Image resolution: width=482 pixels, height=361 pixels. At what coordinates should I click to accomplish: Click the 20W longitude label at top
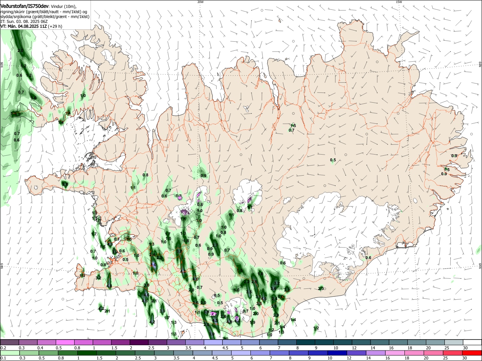pyautogui.click(x=200, y=2)
